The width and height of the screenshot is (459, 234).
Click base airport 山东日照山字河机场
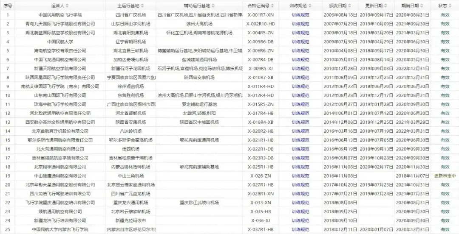(130, 24)
